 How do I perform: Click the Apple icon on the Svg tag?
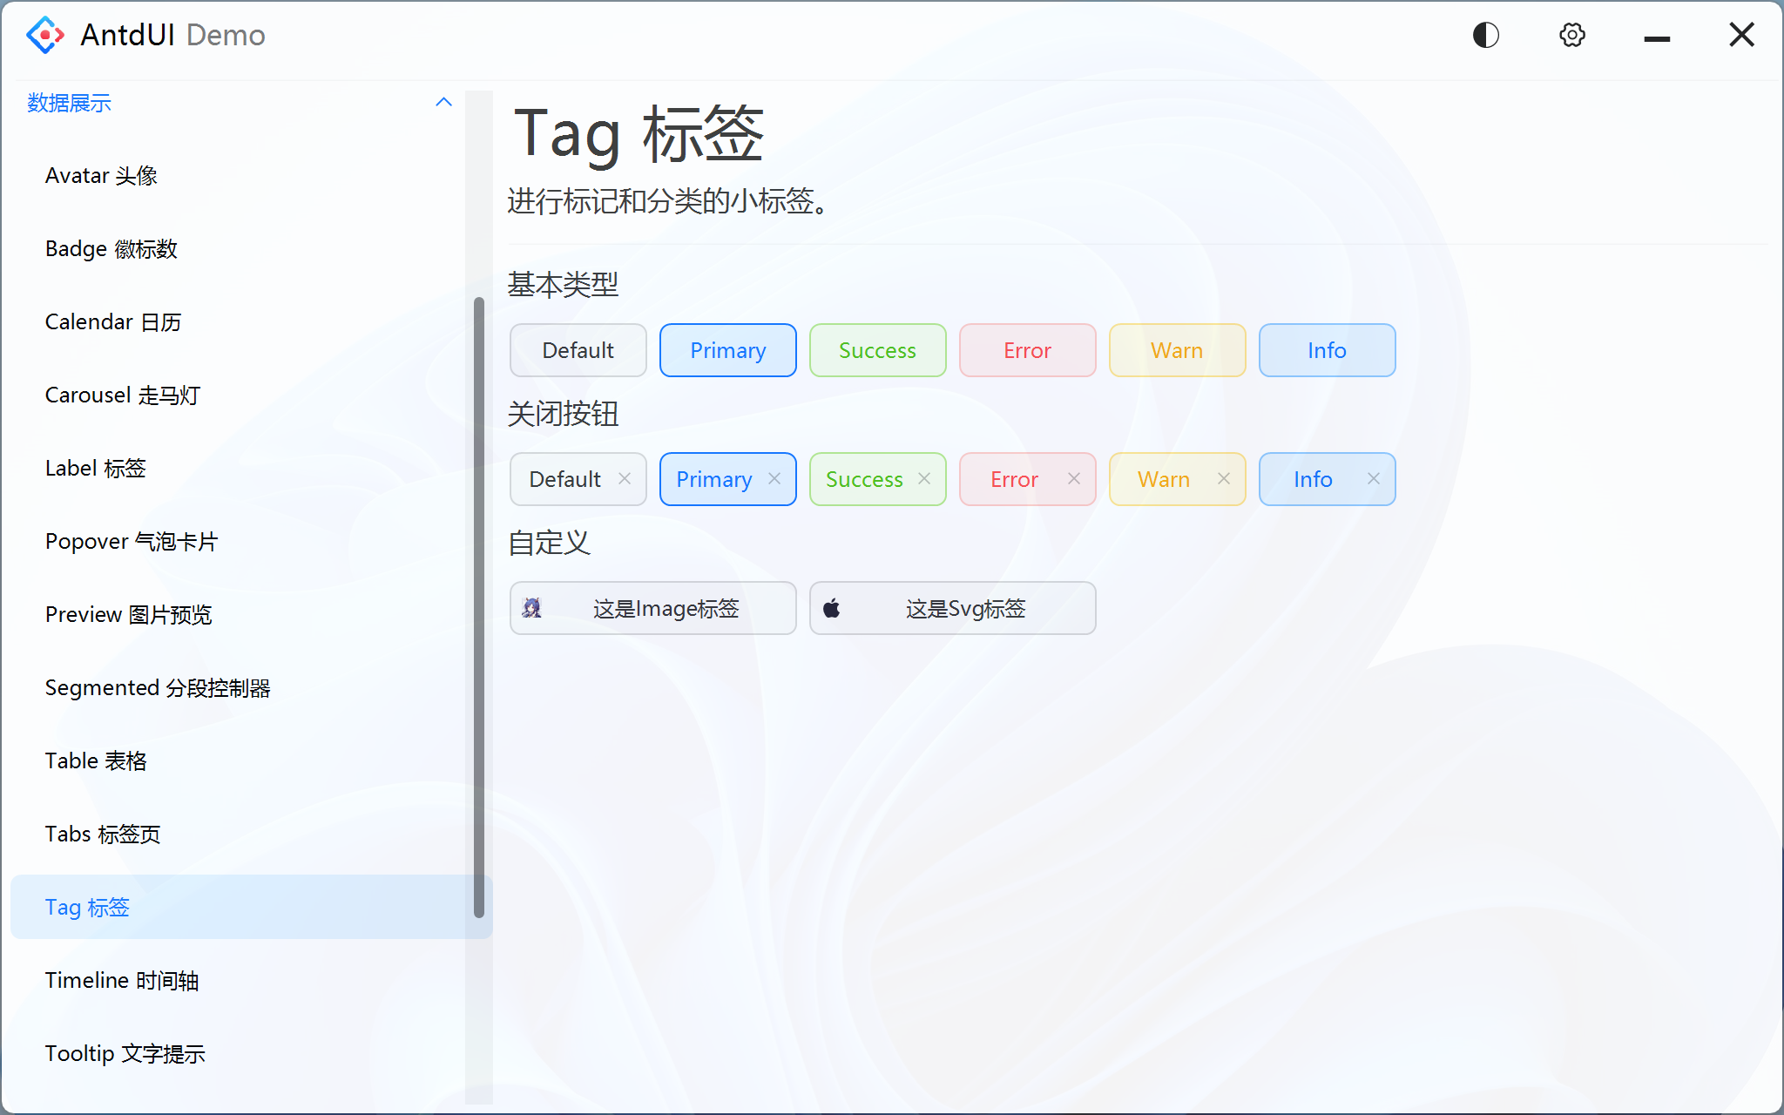click(x=833, y=608)
